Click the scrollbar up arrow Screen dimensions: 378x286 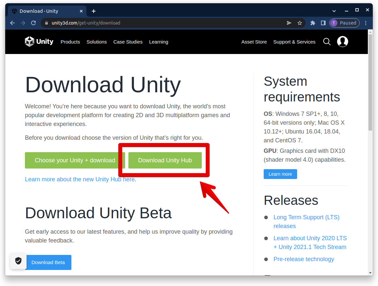tap(370, 31)
